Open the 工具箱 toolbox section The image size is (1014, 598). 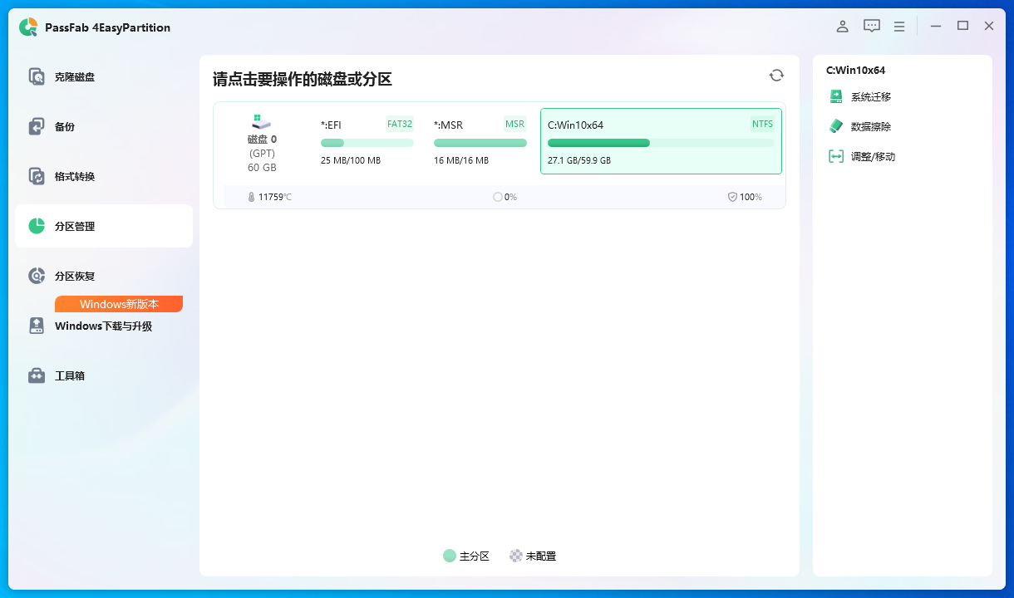click(104, 375)
